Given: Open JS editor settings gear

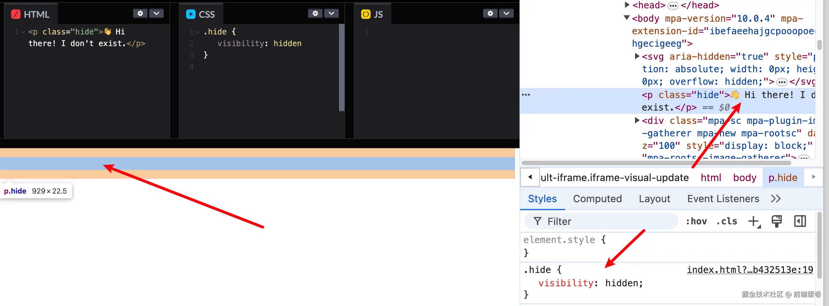Looking at the screenshot, I should (x=490, y=14).
